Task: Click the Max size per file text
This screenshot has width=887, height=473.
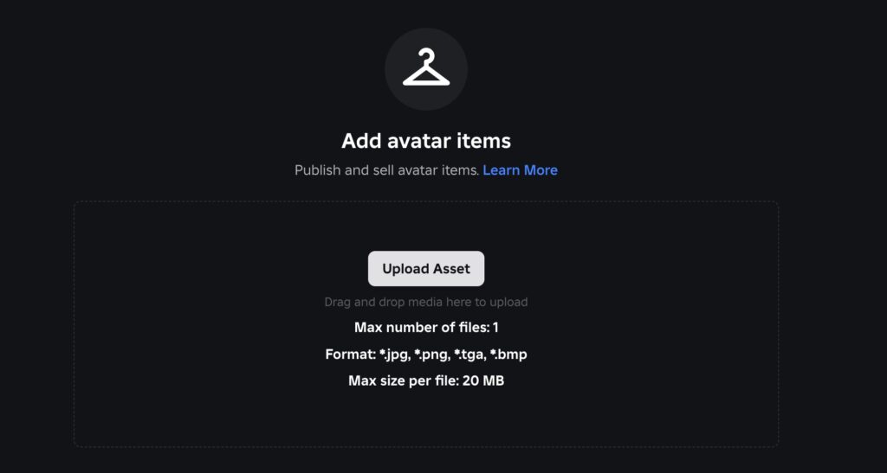Action: pos(426,381)
